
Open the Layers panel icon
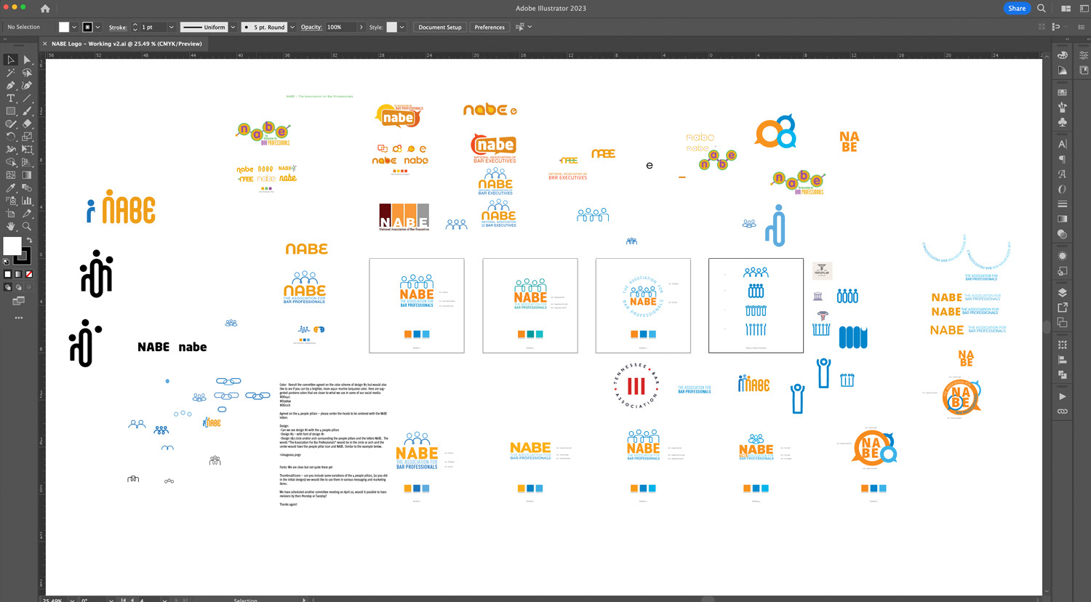point(1063,292)
